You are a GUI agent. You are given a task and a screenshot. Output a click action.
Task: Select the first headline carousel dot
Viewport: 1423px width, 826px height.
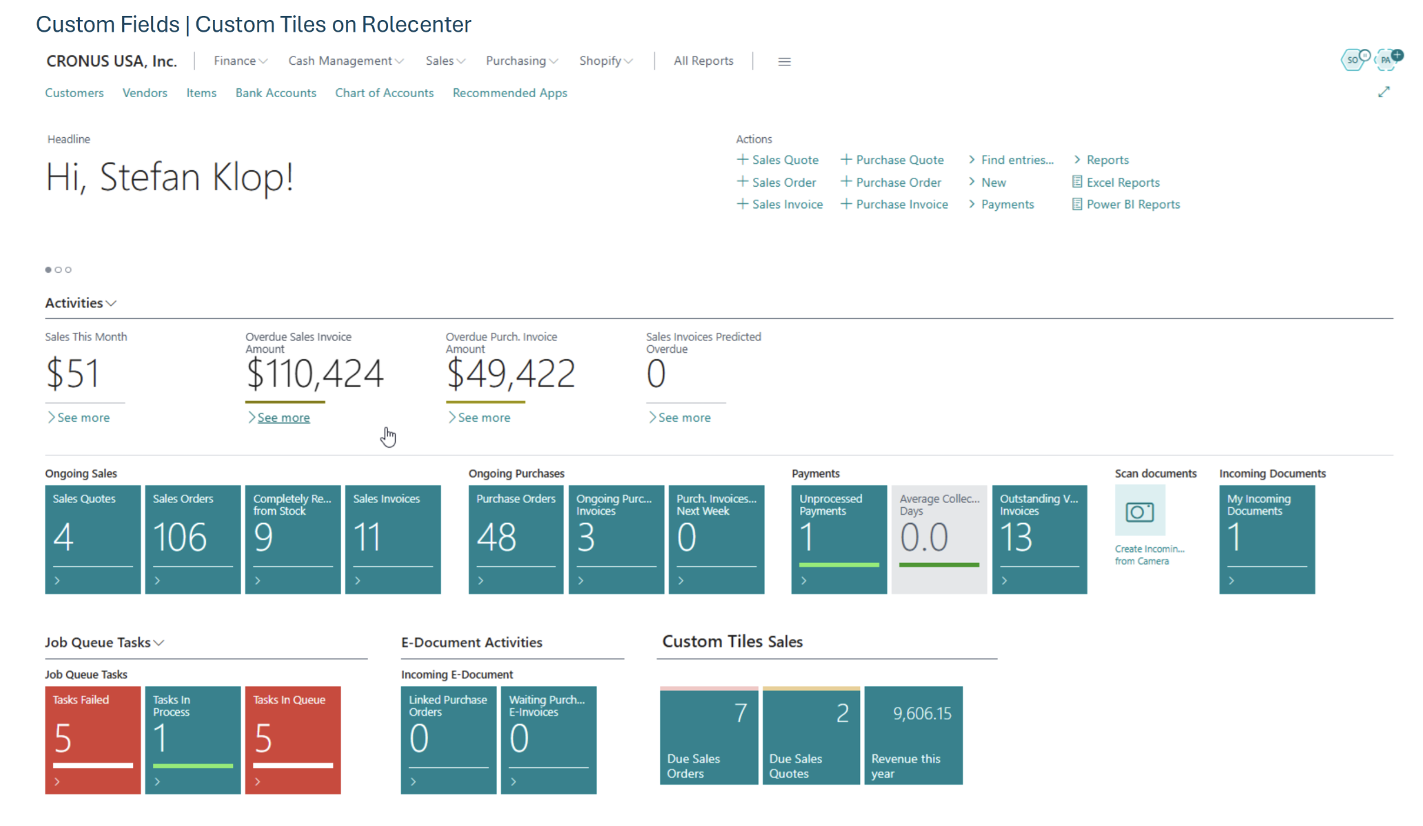point(48,270)
